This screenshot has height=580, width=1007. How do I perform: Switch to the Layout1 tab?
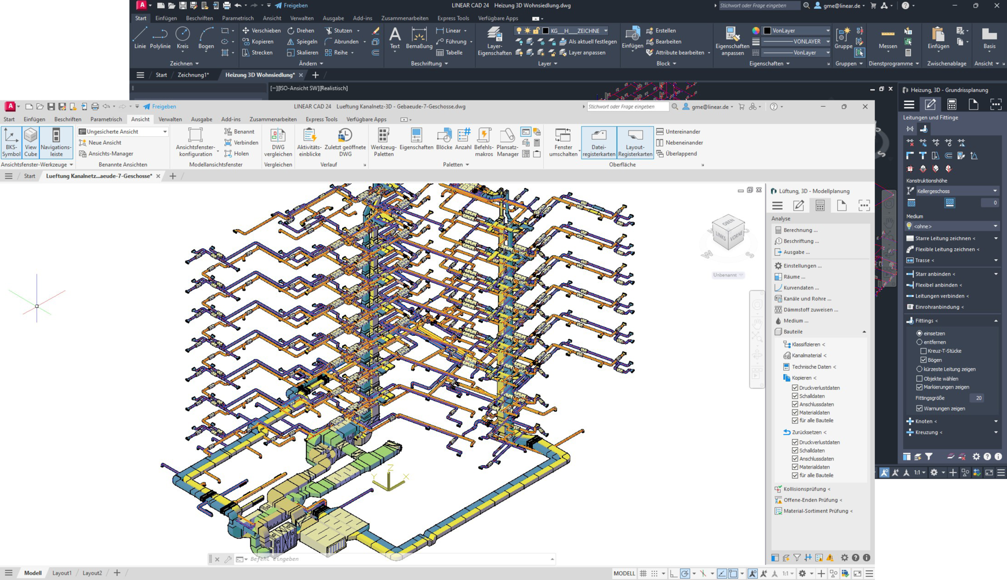coord(62,573)
